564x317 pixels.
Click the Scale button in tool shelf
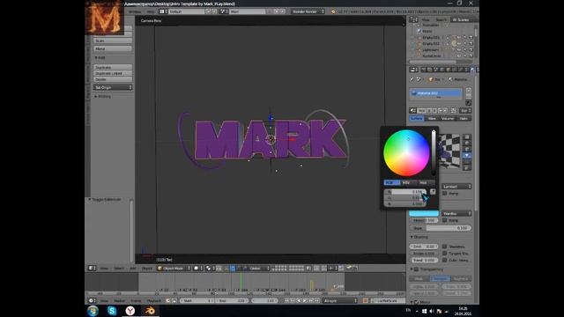coord(113,41)
